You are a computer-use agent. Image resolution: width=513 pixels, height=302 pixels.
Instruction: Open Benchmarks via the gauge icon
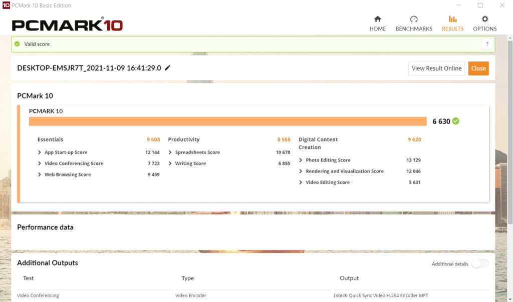(x=414, y=19)
